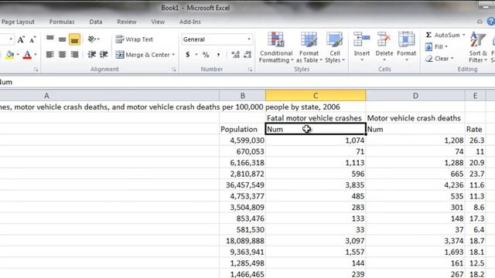Viewport: 495px width, 278px height.
Task: Switch to View tab
Action: click(158, 22)
